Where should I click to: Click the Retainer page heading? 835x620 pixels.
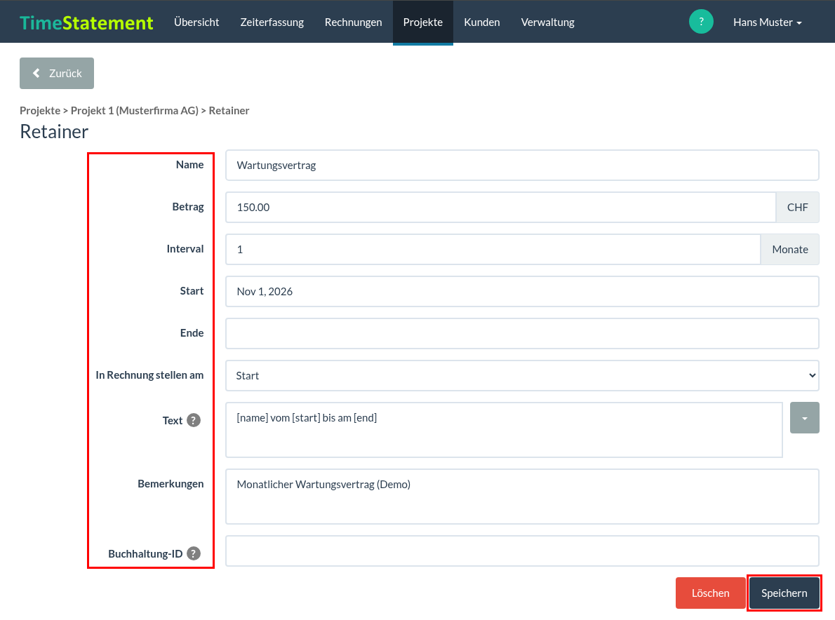click(x=54, y=131)
